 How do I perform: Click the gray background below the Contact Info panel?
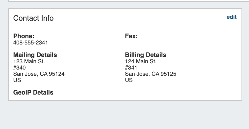click(125, 115)
